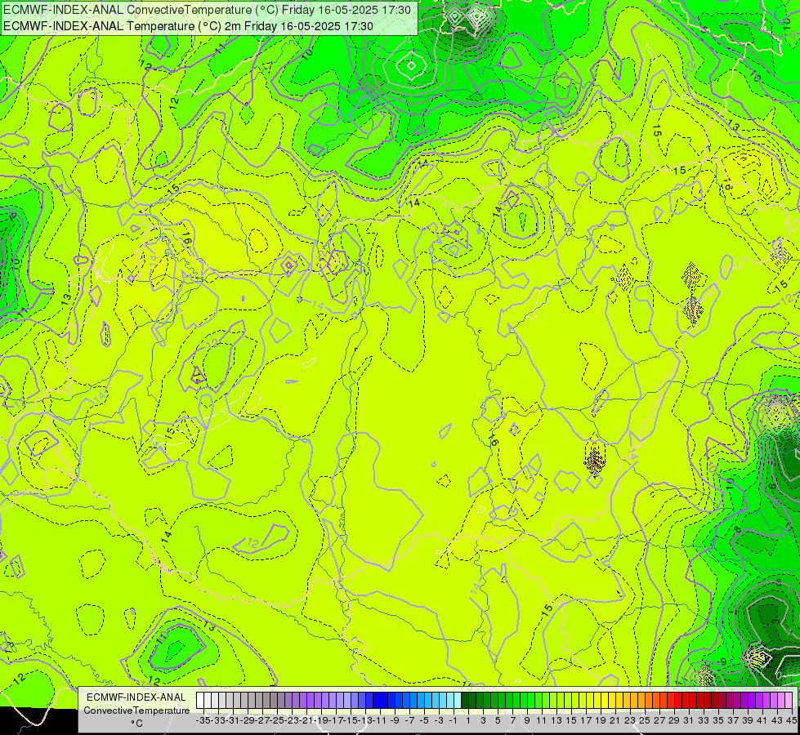This screenshot has height=735, width=800.
Task: Select the '23' value on the scale
Action: [x=630, y=720]
